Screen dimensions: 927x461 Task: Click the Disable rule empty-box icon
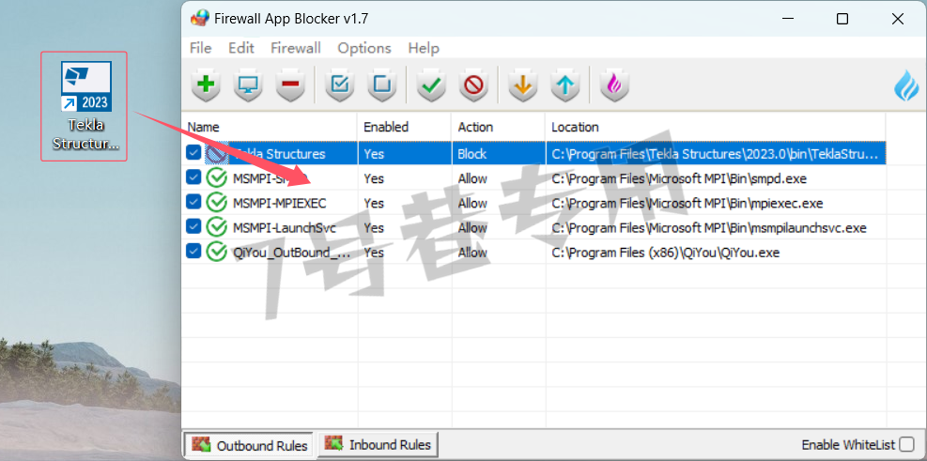click(x=382, y=85)
